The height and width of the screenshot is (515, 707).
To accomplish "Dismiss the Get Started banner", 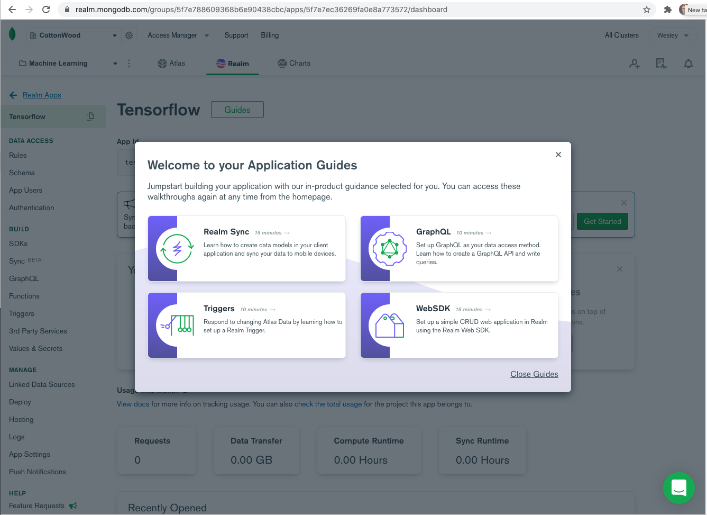I will 624,203.
